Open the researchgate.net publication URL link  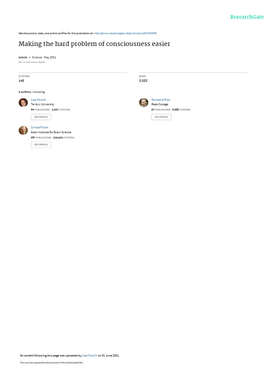tap(125, 33)
